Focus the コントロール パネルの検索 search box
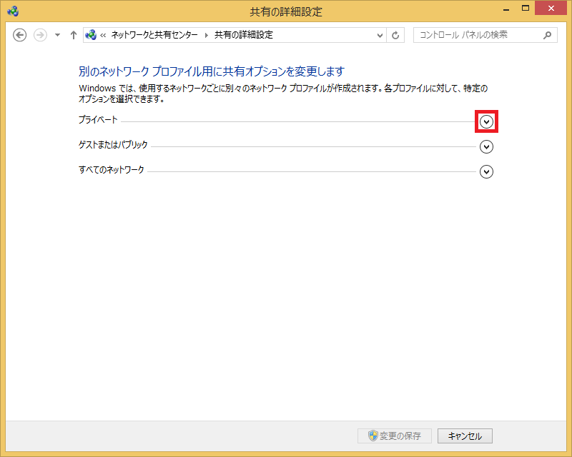This screenshot has width=572, height=457. click(475, 35)
